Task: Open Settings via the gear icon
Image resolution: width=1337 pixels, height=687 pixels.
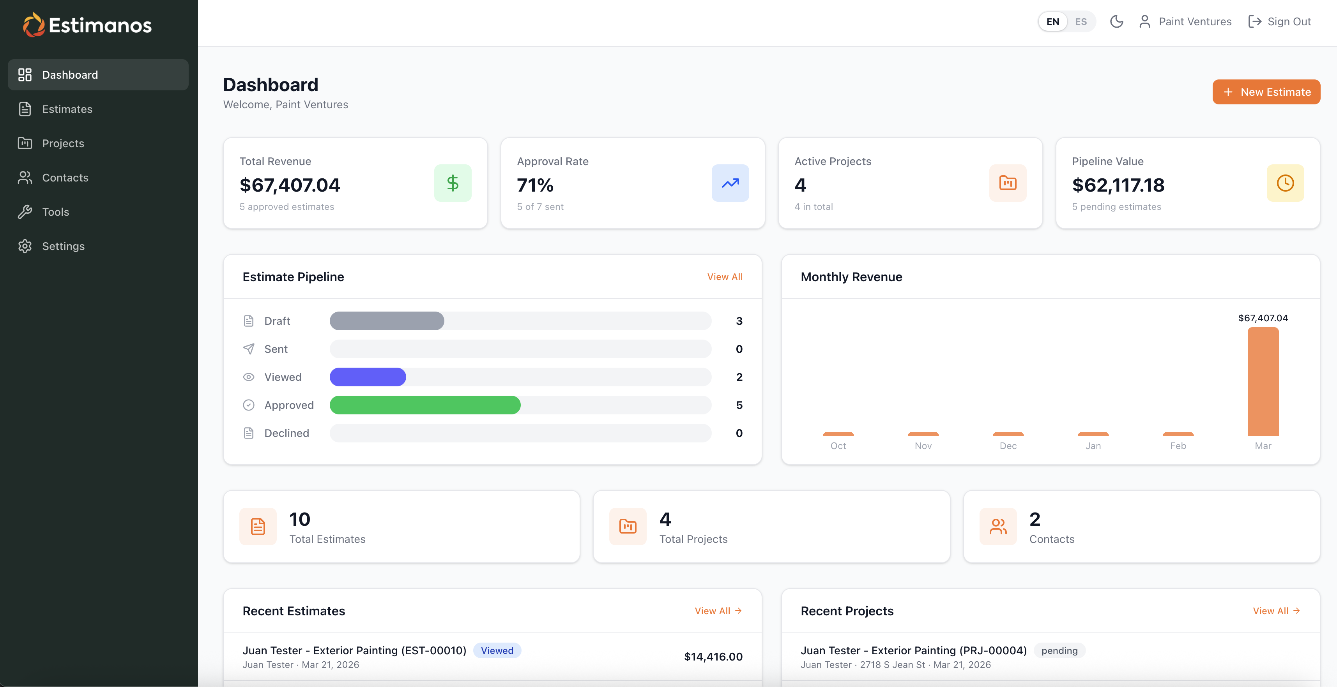Action: 25,246
